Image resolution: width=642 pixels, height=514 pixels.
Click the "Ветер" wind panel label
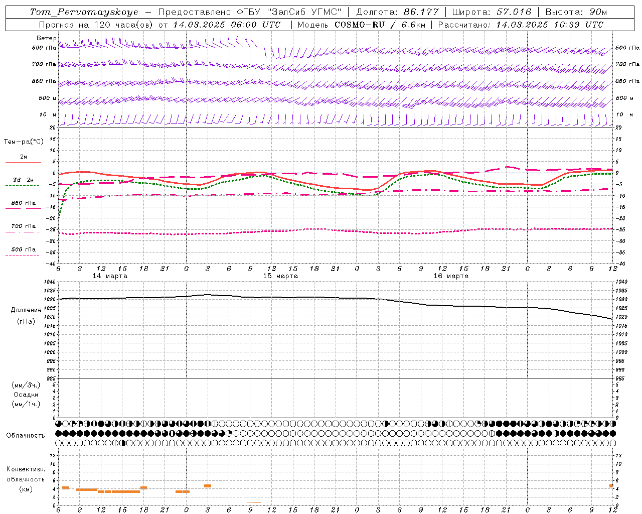(47, 38)
